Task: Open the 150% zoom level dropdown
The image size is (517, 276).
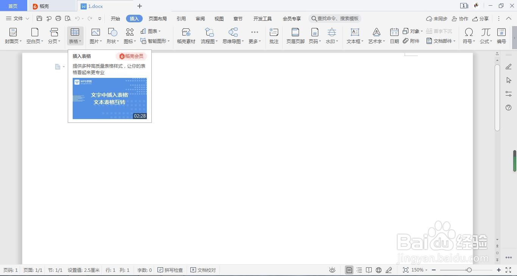Action: tap(419, 270)
